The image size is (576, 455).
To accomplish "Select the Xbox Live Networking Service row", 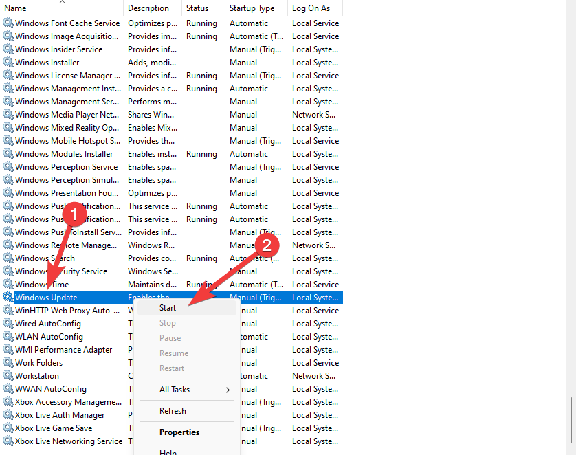I will tap(69, 441).
